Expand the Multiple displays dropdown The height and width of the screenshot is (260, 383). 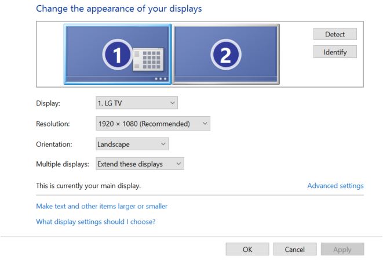click(x=139, y=164)
